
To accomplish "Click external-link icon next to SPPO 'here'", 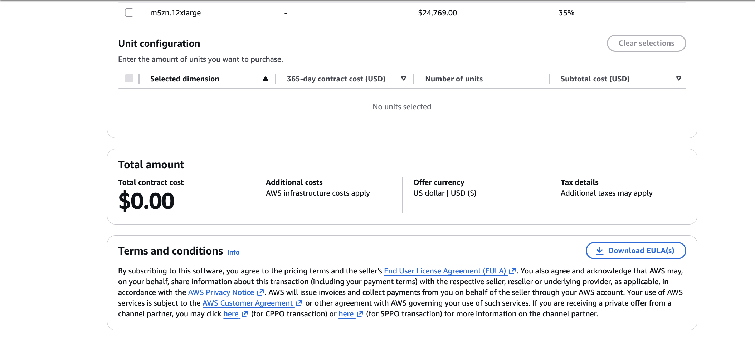I will coord(360,314).
